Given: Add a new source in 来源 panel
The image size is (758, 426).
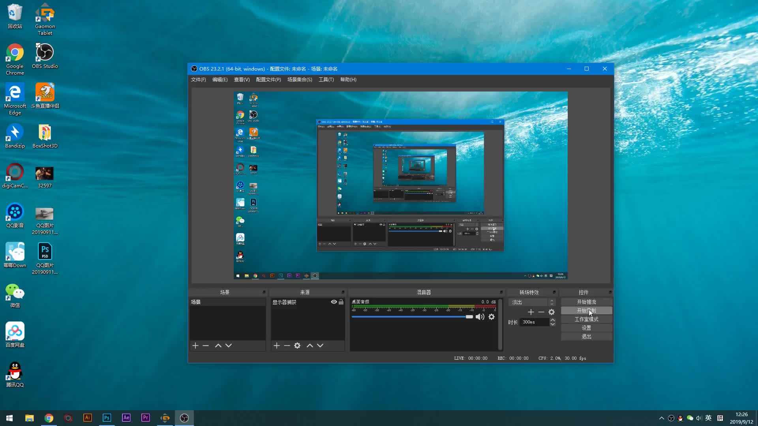Looking at the screenshot, I should [x=277, y=346].
